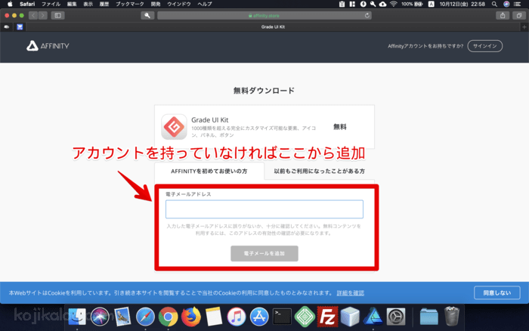Click the Grade UI Kit product icon

[x=174, y=127]
